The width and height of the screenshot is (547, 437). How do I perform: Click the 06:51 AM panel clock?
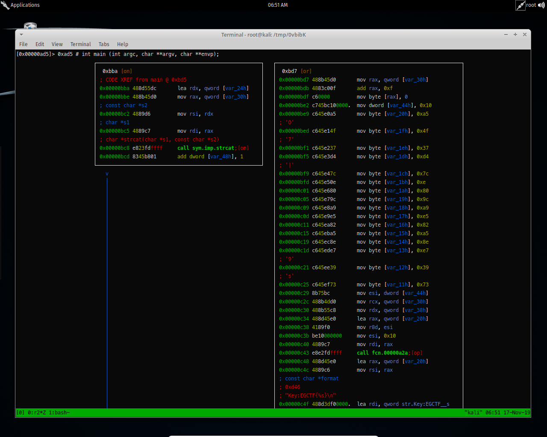[x=278, y=5]
